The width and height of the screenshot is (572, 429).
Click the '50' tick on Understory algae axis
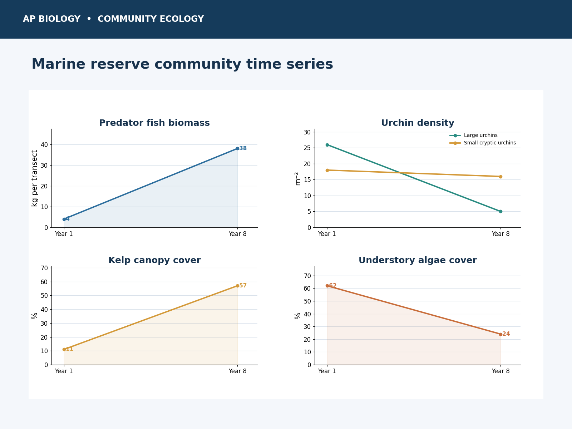coord(307,301)
